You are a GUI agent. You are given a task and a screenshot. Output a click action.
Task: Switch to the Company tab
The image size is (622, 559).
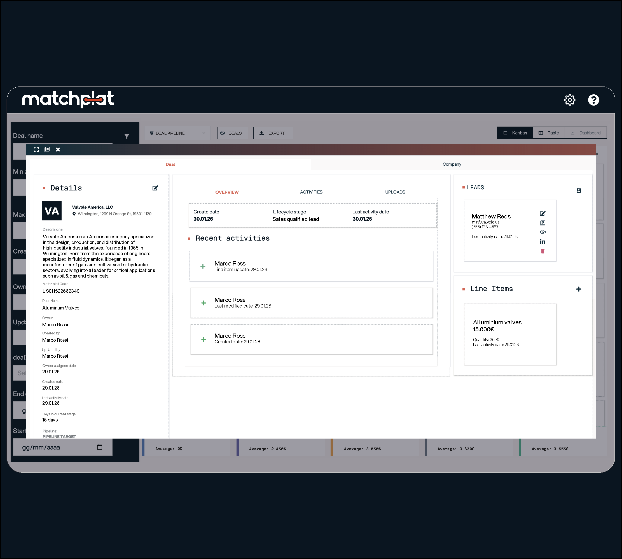click(452, 164)
